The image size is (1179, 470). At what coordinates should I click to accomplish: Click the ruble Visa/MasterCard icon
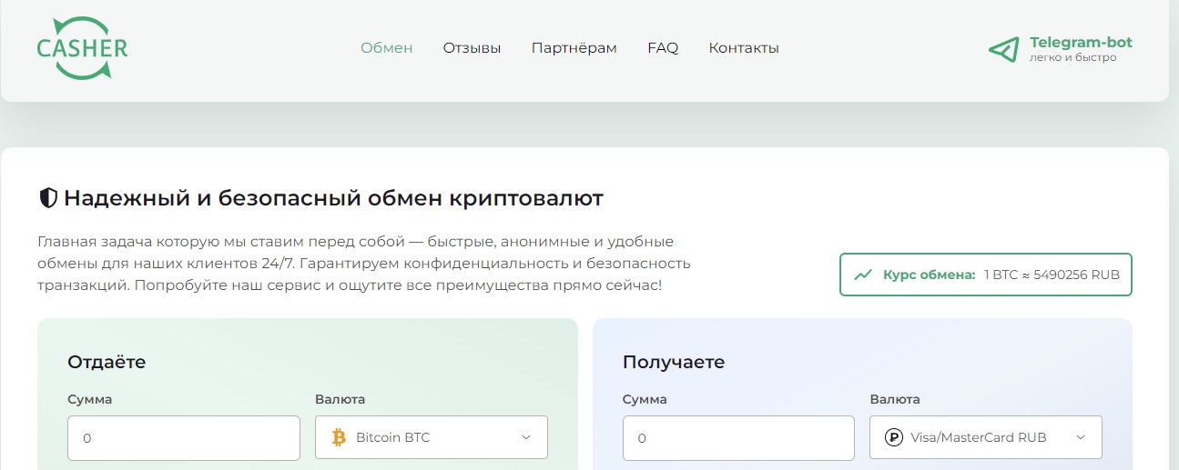894,437
